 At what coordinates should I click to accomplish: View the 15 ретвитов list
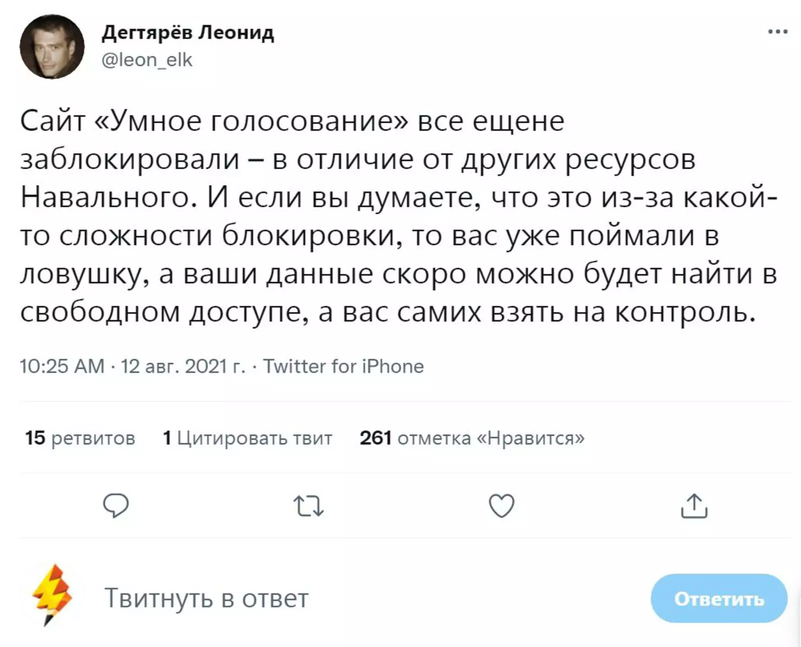[x=80, y=438]
